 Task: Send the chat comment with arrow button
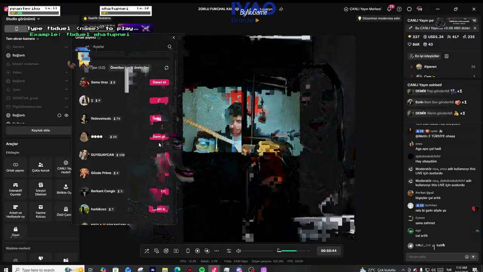[x=473, y=257]
